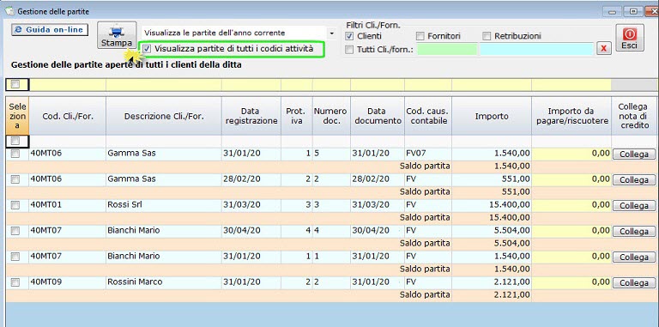Click the Esci exit button
Screen dimensions: 659x327
630,38
